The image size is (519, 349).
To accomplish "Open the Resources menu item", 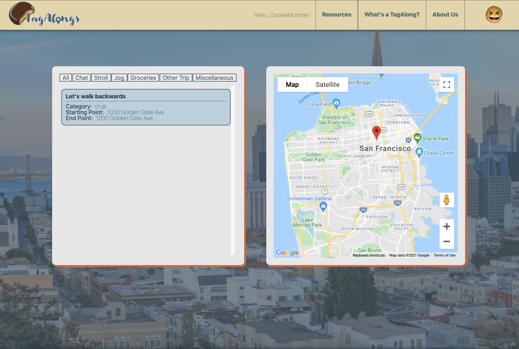I will pyautogui.click(x=337, y=15).
